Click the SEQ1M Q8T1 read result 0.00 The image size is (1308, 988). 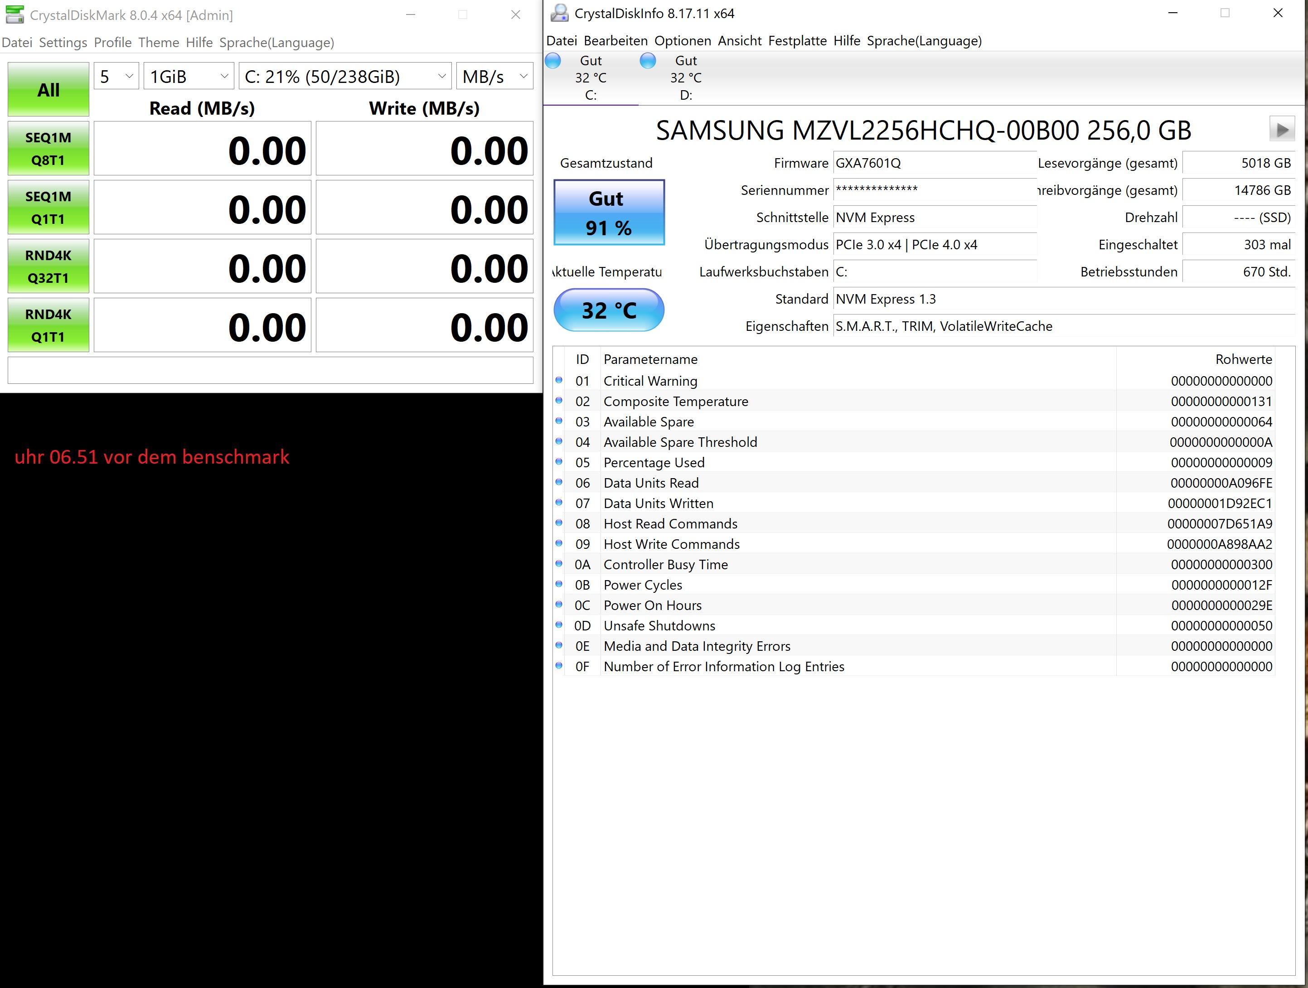[202, 148]
